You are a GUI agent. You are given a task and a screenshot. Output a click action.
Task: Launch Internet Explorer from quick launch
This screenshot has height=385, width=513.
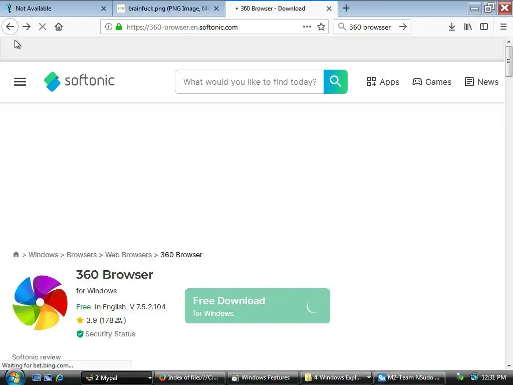[60, 377]
